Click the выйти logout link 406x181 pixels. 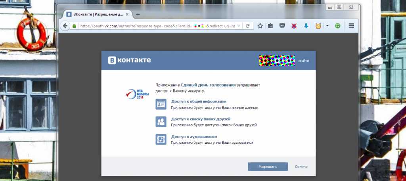pos(304,61)
